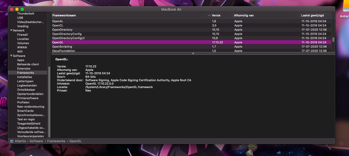Open Extensies in the sidebar
Image resolution: width=349 pixels, height=156 pixels.
[24, 68]
